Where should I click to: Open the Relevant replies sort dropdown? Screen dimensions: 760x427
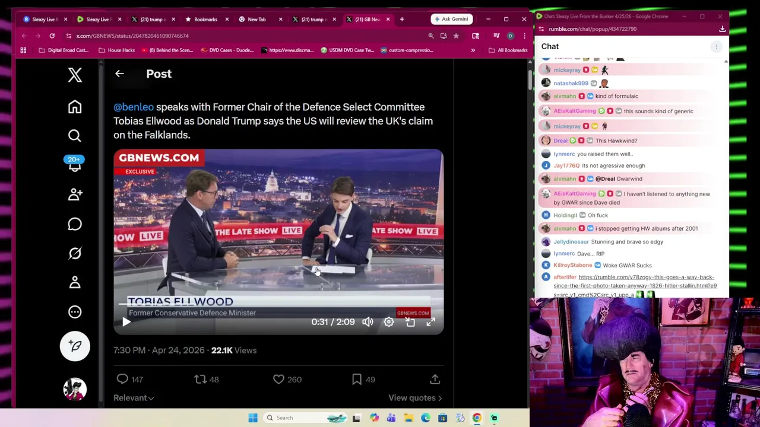tap(134, 398)
